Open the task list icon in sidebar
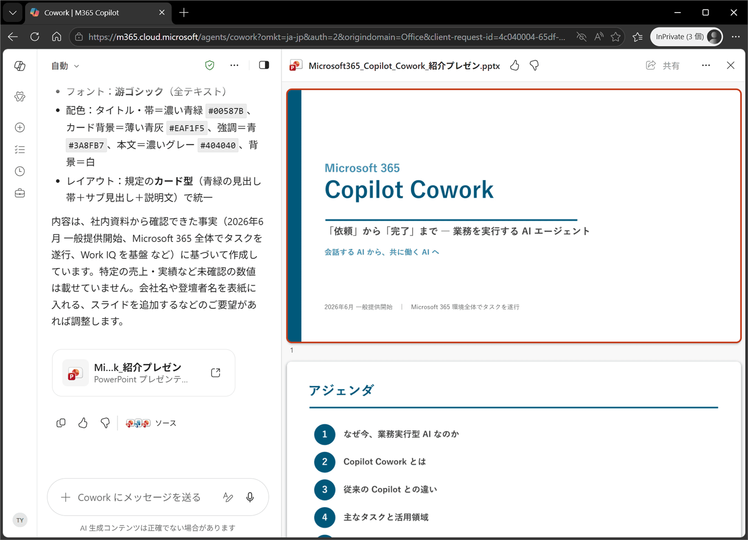The image size is (748, 540). 20,150
